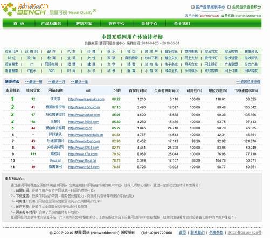
Task: Open footer 免责条款 link
Action: click(216, 233)
